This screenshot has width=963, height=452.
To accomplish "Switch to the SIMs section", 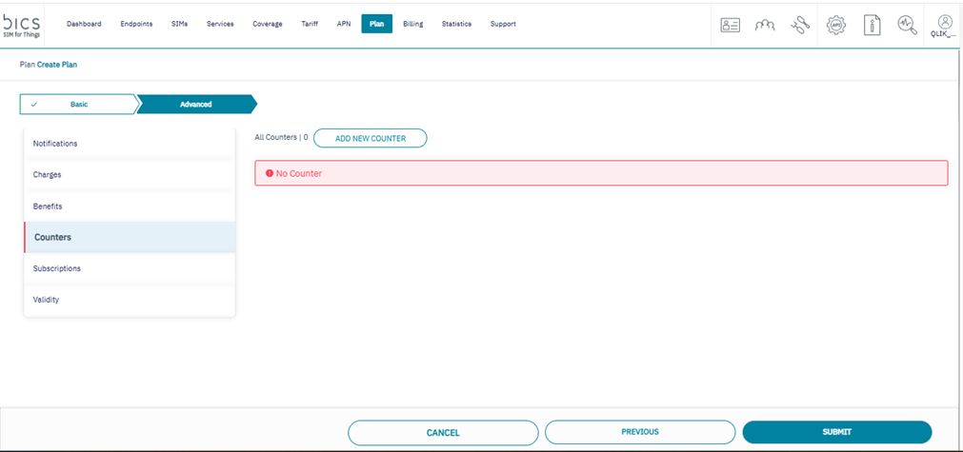I will coord(179,24).
